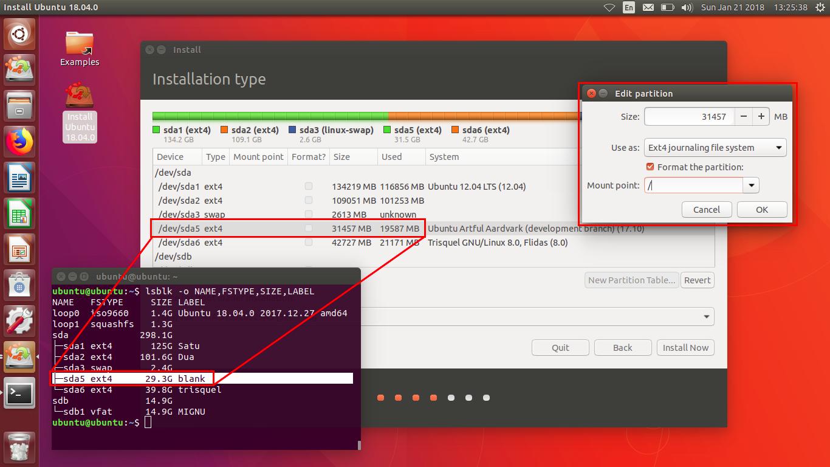Open LibreOffice Calc from the dock

(19, 213)
